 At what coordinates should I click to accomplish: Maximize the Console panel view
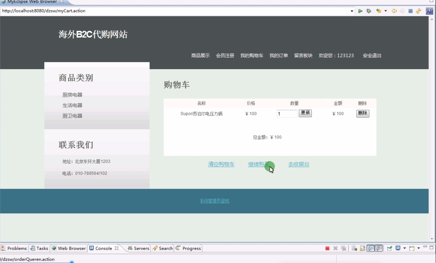coord(432,248)
